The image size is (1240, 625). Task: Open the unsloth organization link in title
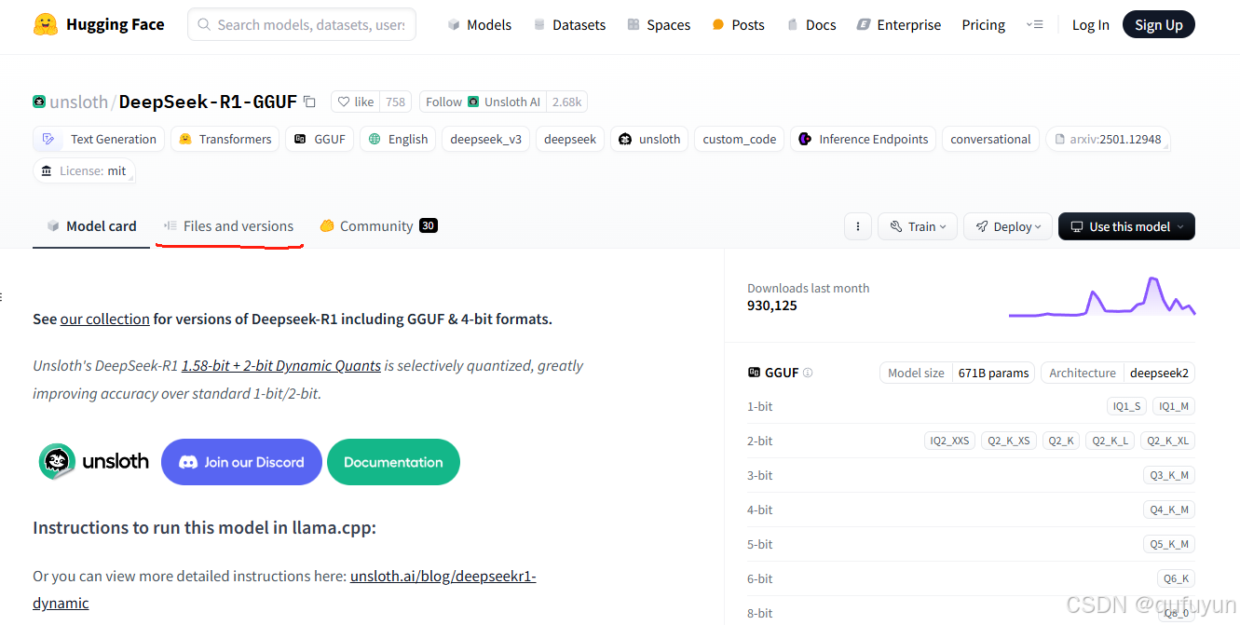[x=79, y=102]
